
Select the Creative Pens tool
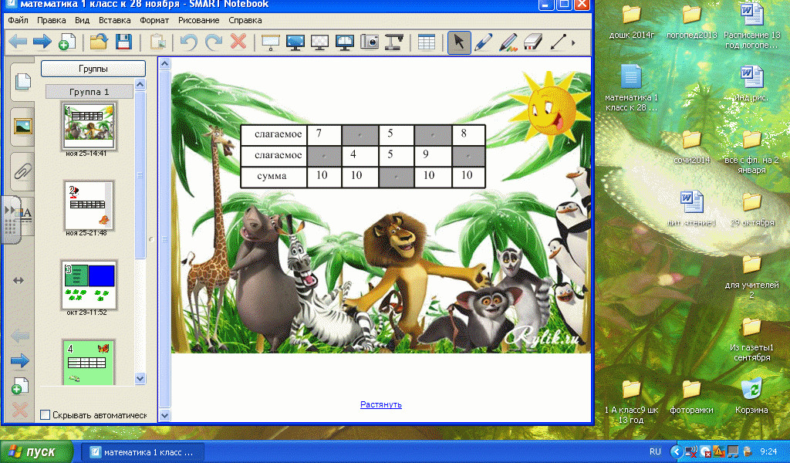[508, 42]
